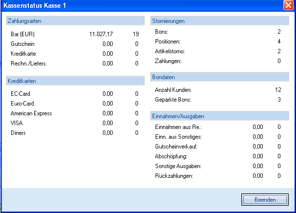The width and height of the screenshot is (296, 213).
Task: Select the Gutschein row label
Action: (x=22, y=44)
